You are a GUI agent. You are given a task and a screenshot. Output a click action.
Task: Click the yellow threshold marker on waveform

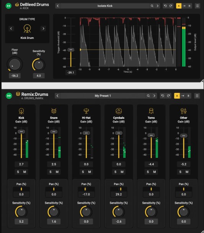80,50
